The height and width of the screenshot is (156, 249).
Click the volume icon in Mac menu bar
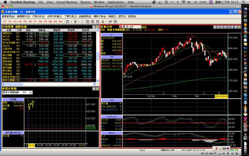(189, 2)
